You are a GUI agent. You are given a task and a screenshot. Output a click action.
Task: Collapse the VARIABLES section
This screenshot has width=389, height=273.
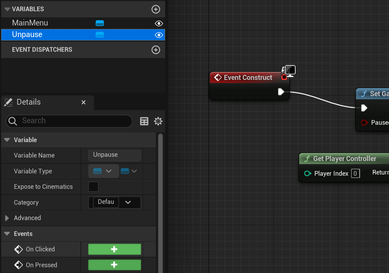click(7, 9)
